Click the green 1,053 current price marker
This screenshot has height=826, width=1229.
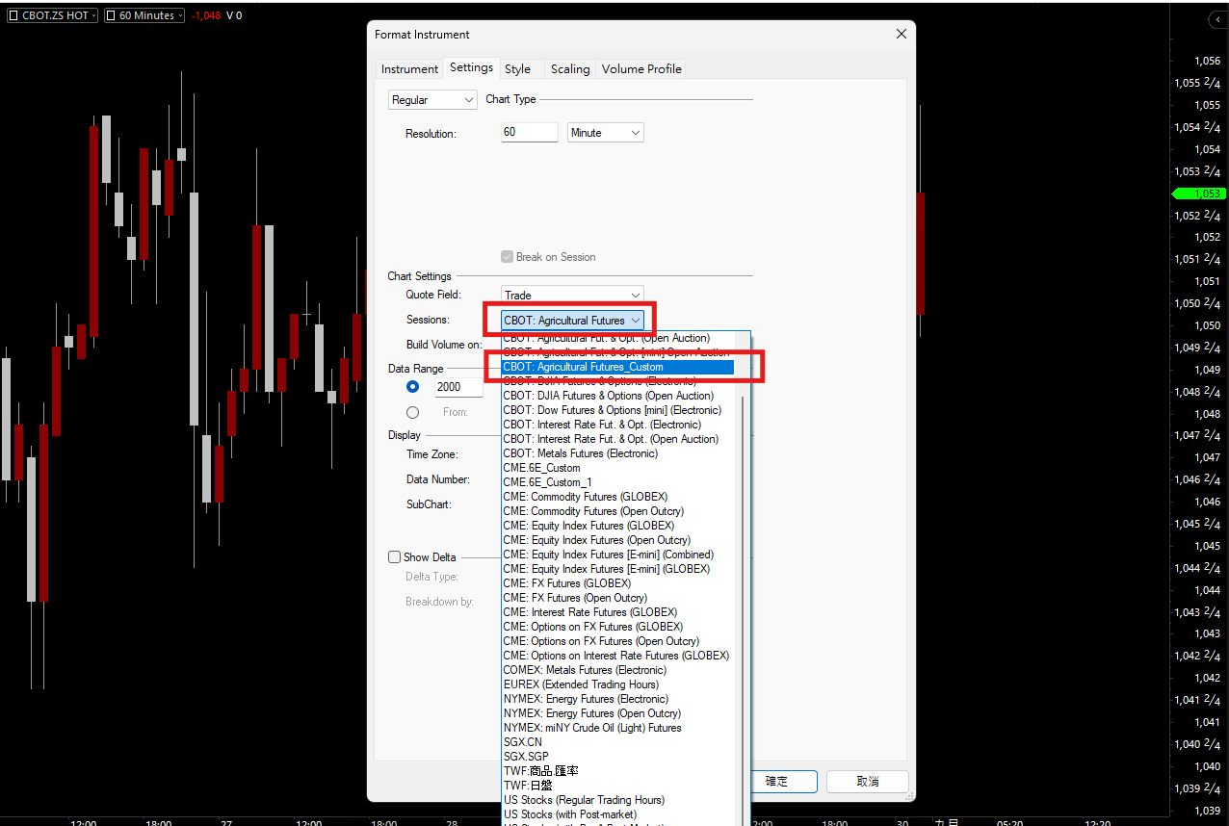pos(1198,194)
